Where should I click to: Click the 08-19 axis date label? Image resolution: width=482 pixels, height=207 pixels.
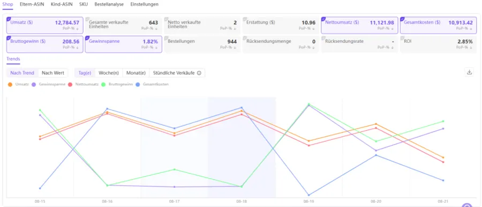[308, 202]
